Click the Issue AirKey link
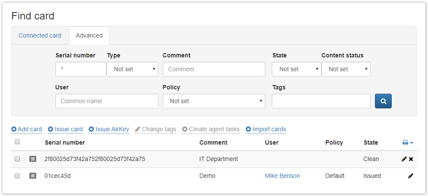The image size is (428, 196). [x=109, y=129]
